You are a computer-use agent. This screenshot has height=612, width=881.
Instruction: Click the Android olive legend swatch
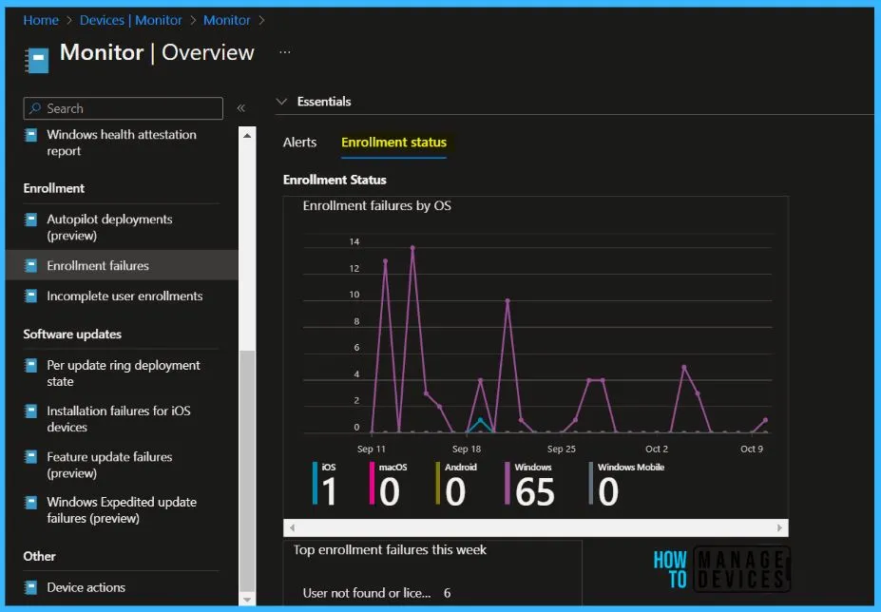pos(438,483)
